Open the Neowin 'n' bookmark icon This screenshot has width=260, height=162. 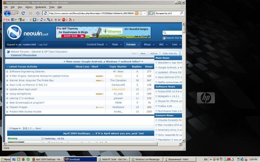pyautogui.click(x=41, y=20)
